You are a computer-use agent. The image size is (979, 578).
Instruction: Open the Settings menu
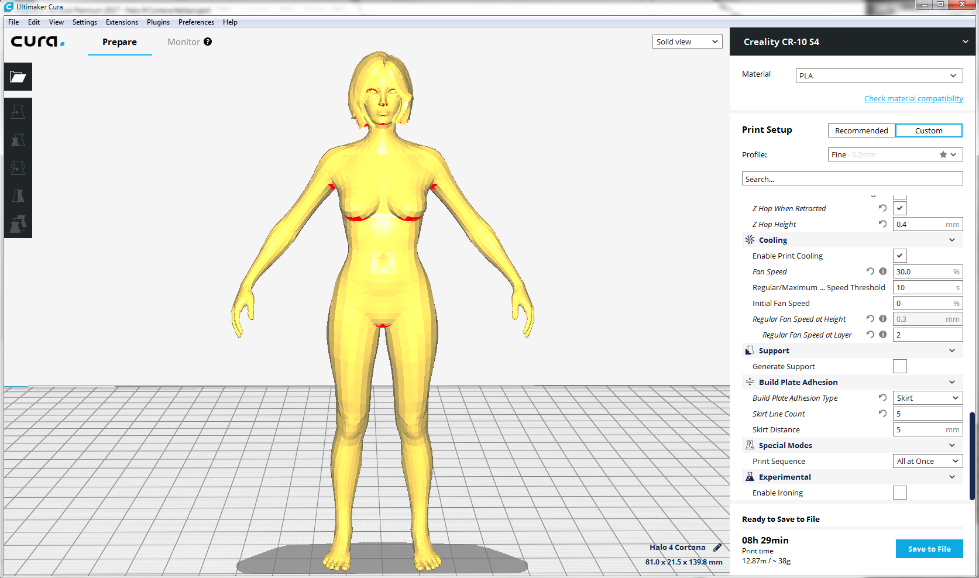pos(85,22)
